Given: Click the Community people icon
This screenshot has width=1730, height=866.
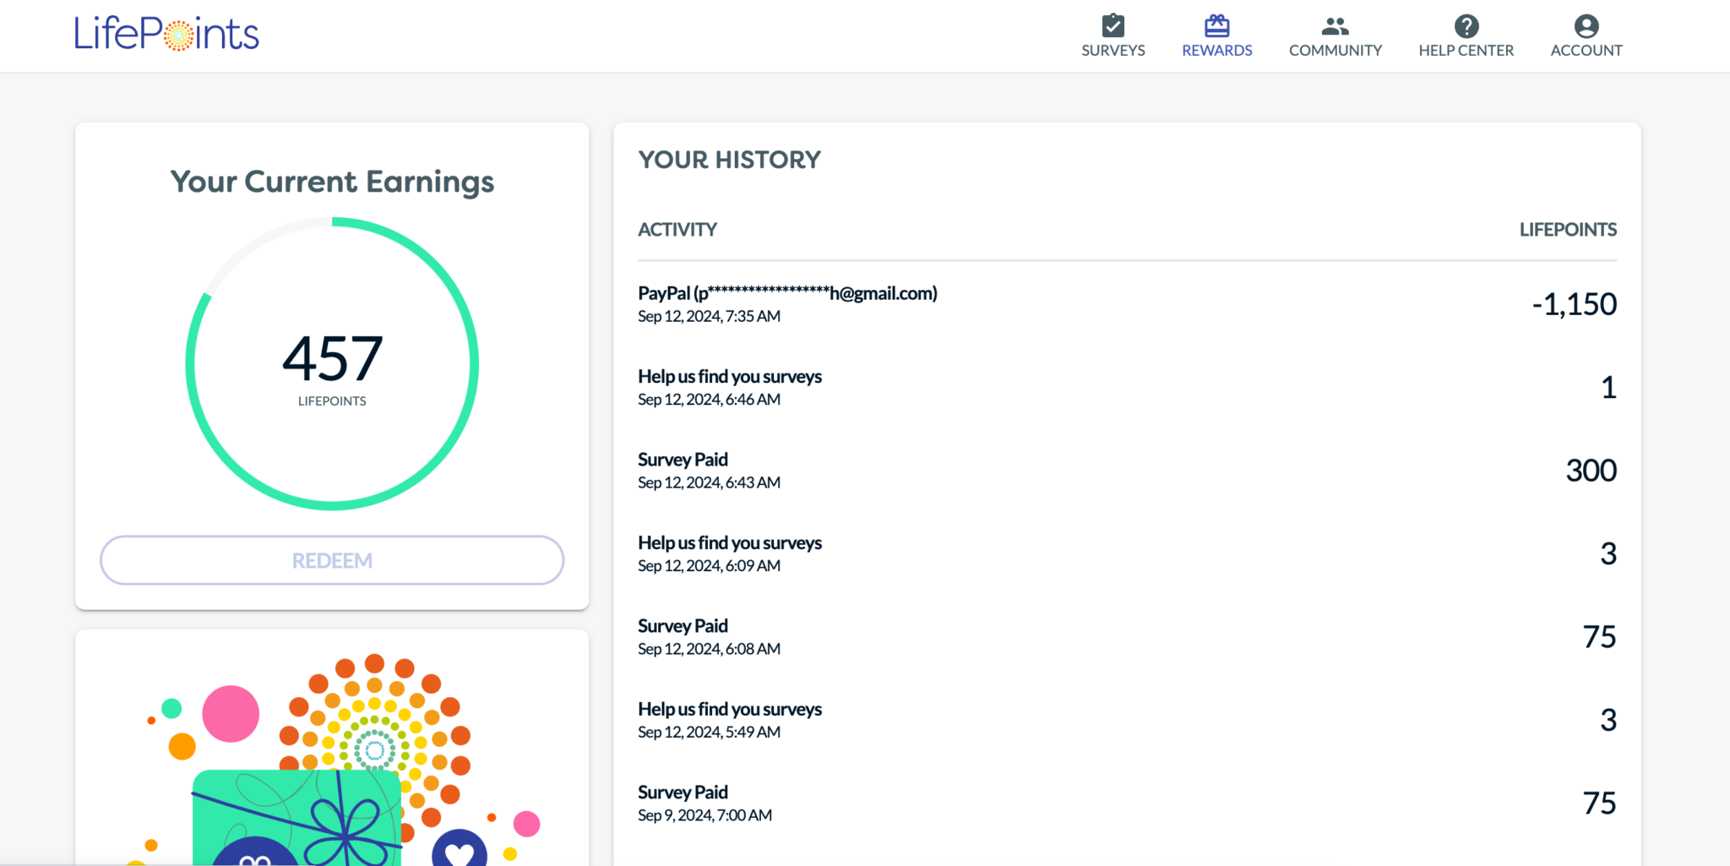Looking at the screenshot, I should point(1335,25).
